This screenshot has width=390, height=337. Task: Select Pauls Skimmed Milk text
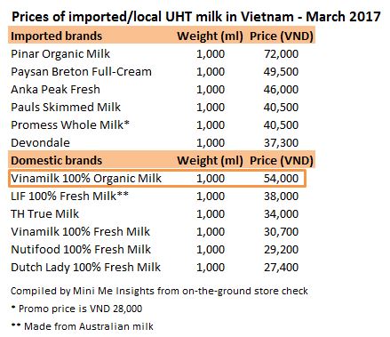(66, 108)
